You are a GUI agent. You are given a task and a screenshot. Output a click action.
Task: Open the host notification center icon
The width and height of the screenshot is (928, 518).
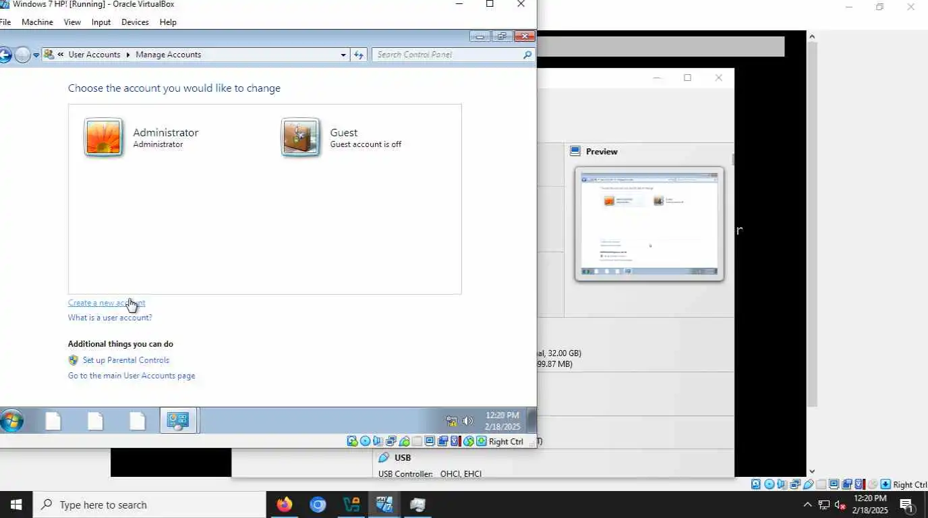coord(906,505)
